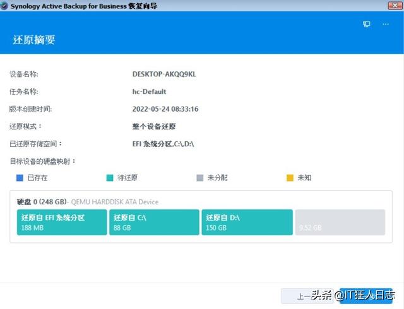Click the 未分配 legend text
The height and width of the screenshot is (309, 404).
(217, 178)
